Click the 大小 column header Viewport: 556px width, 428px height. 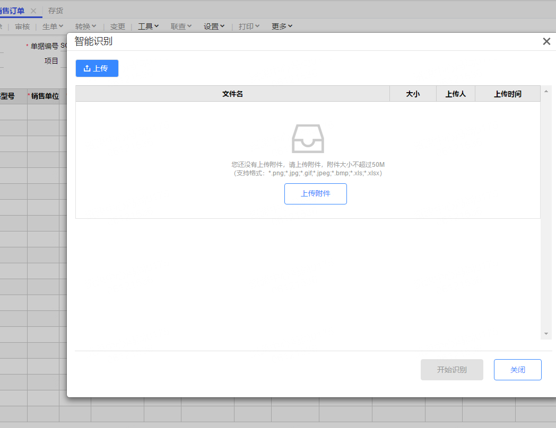pos(413,94)
